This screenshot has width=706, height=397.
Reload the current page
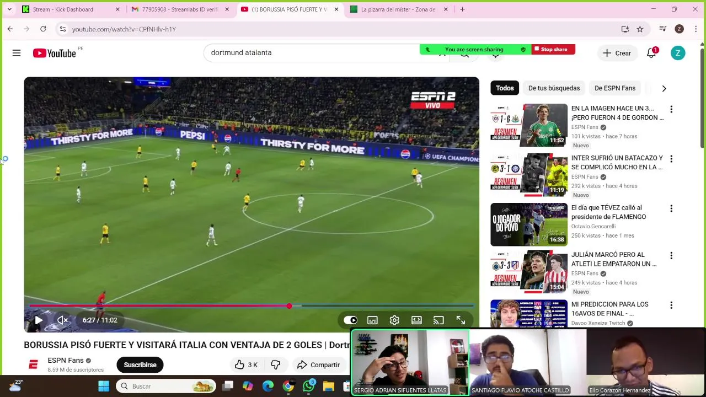coord(43,29)
